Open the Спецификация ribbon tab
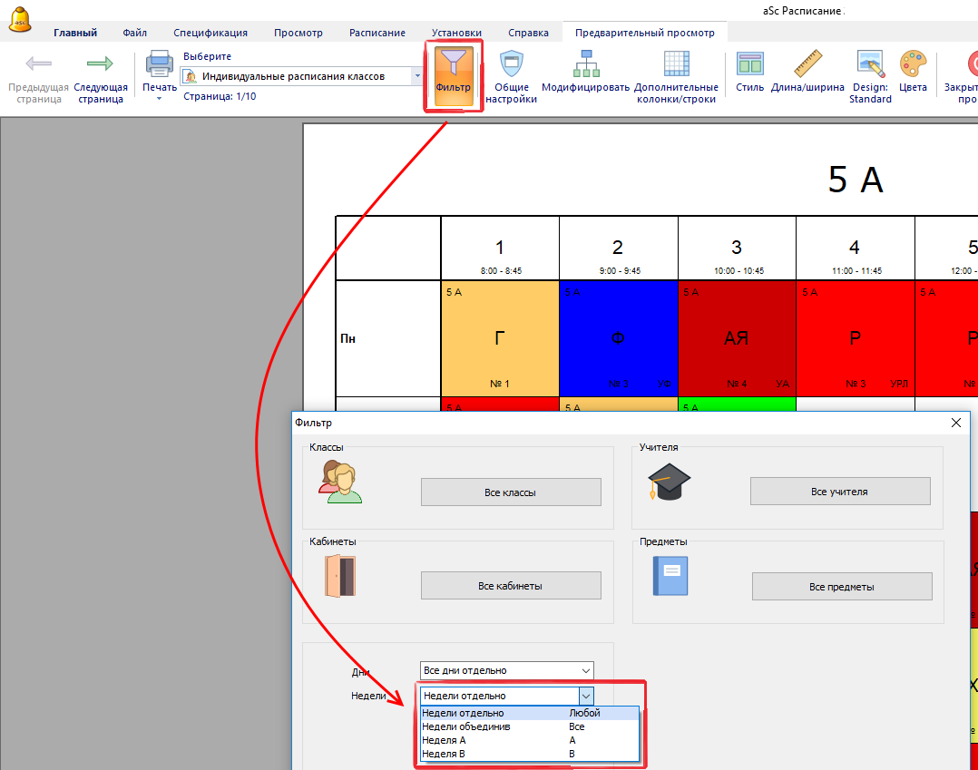This screenshot has width=978, height=770. [x=210, y=33]
